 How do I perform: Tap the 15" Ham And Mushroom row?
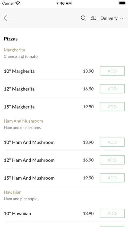[64, 178]
